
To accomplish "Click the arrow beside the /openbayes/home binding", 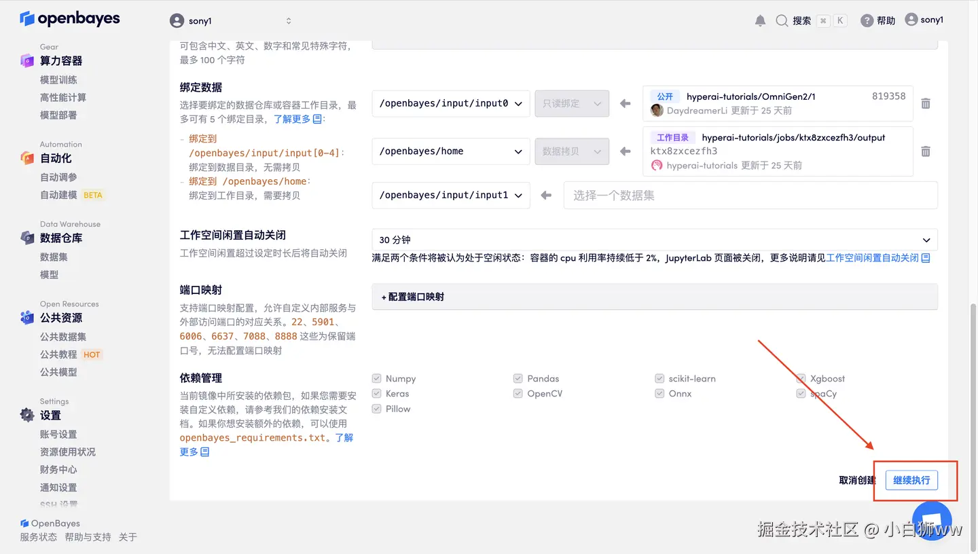I will [x=626, y=151].
